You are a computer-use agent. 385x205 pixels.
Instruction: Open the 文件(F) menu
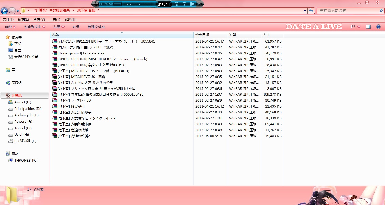(x=8, y=19)
